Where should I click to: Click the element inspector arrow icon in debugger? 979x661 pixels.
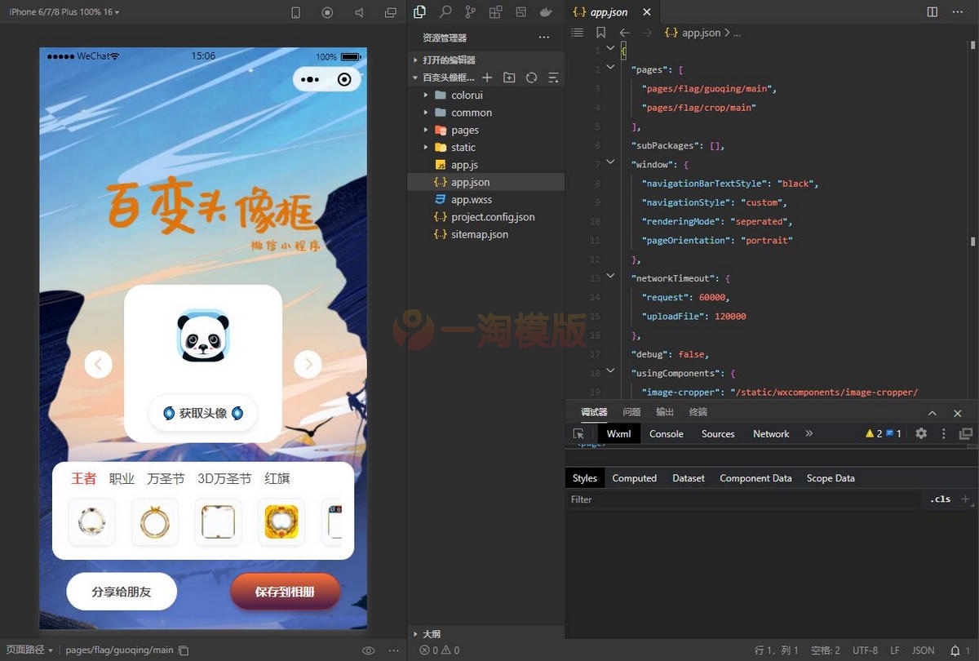click(x=578, y=434)
